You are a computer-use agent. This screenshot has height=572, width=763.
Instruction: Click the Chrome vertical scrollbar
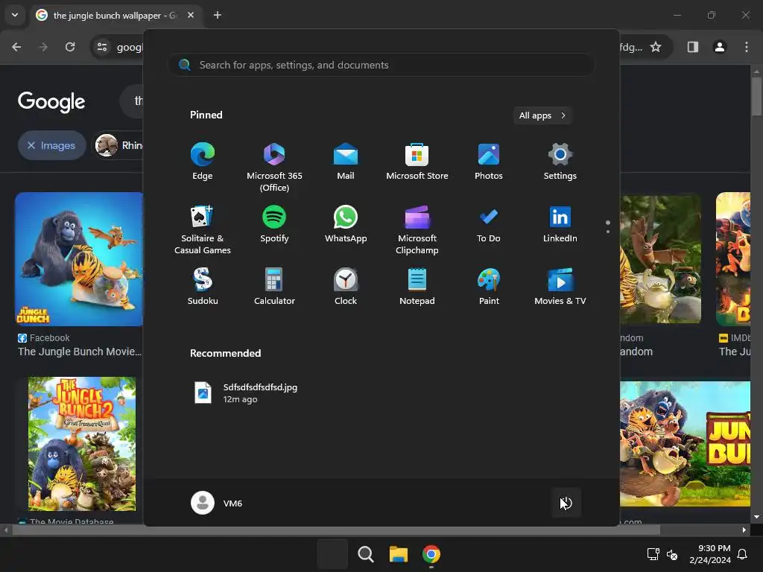coord(756,96)
